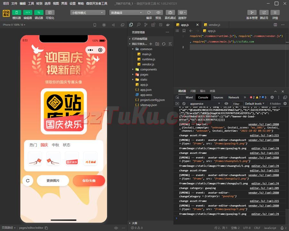Open the appservice context dropdown
Viewport: 289px width, 231px height.
tap(205, 104)
